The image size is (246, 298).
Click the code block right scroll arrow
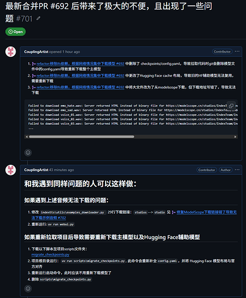click(x=235, y=137)
